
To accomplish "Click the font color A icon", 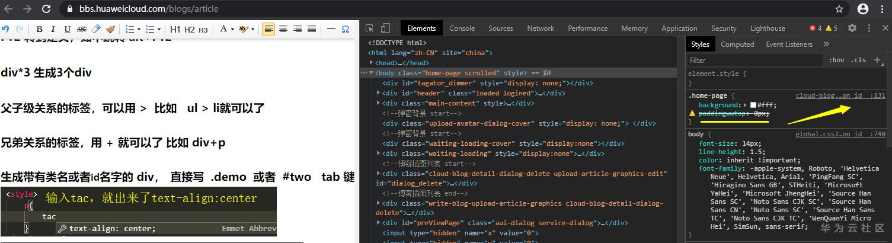I will coord(223,29).
